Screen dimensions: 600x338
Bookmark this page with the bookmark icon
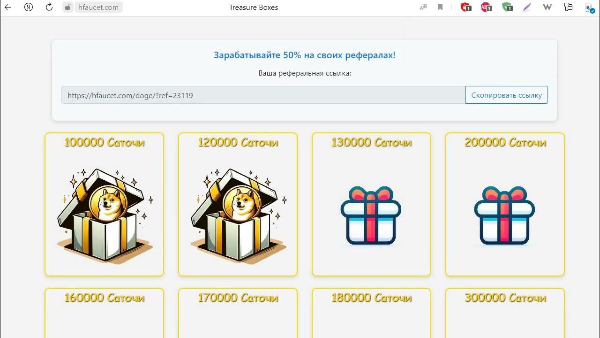440,7
